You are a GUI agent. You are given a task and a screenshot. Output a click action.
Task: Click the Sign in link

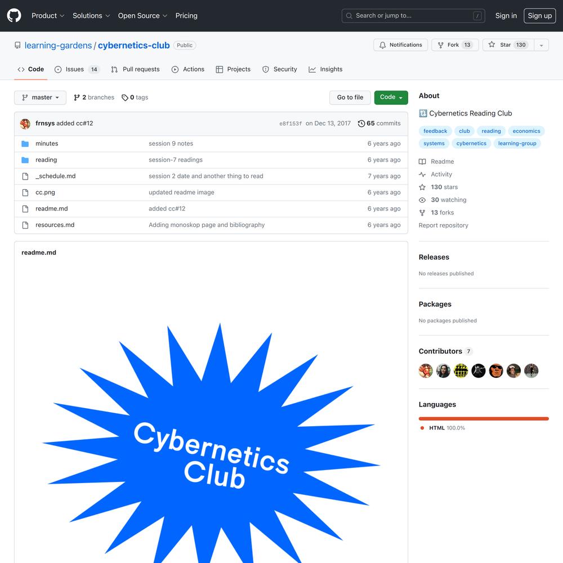click(x=506, y=16)
